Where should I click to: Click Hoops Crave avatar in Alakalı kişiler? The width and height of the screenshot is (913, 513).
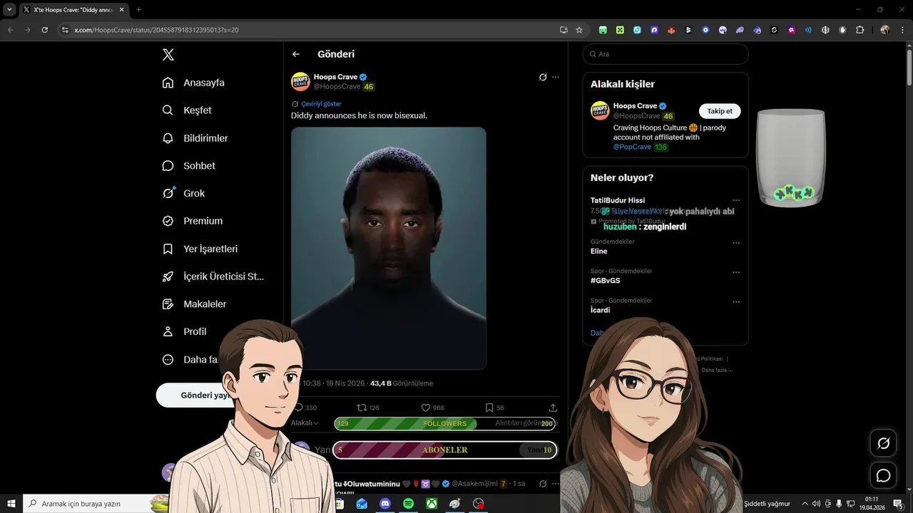[600, 110]
